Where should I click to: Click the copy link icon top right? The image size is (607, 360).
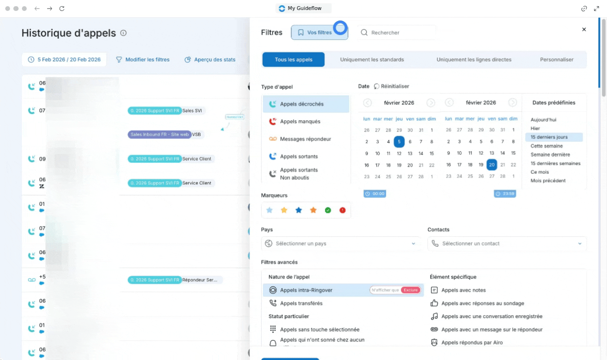[584, 9]
